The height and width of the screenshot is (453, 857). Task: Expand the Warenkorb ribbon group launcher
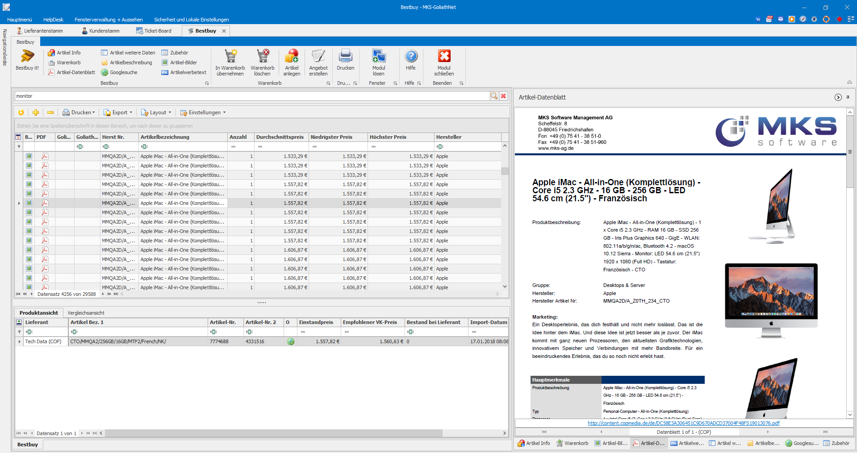328,83
